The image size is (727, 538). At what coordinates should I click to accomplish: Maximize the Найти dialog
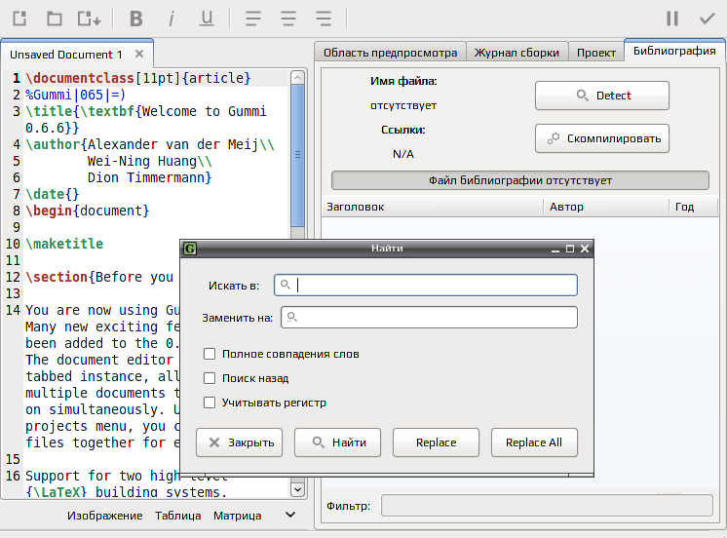click(570, 250)
